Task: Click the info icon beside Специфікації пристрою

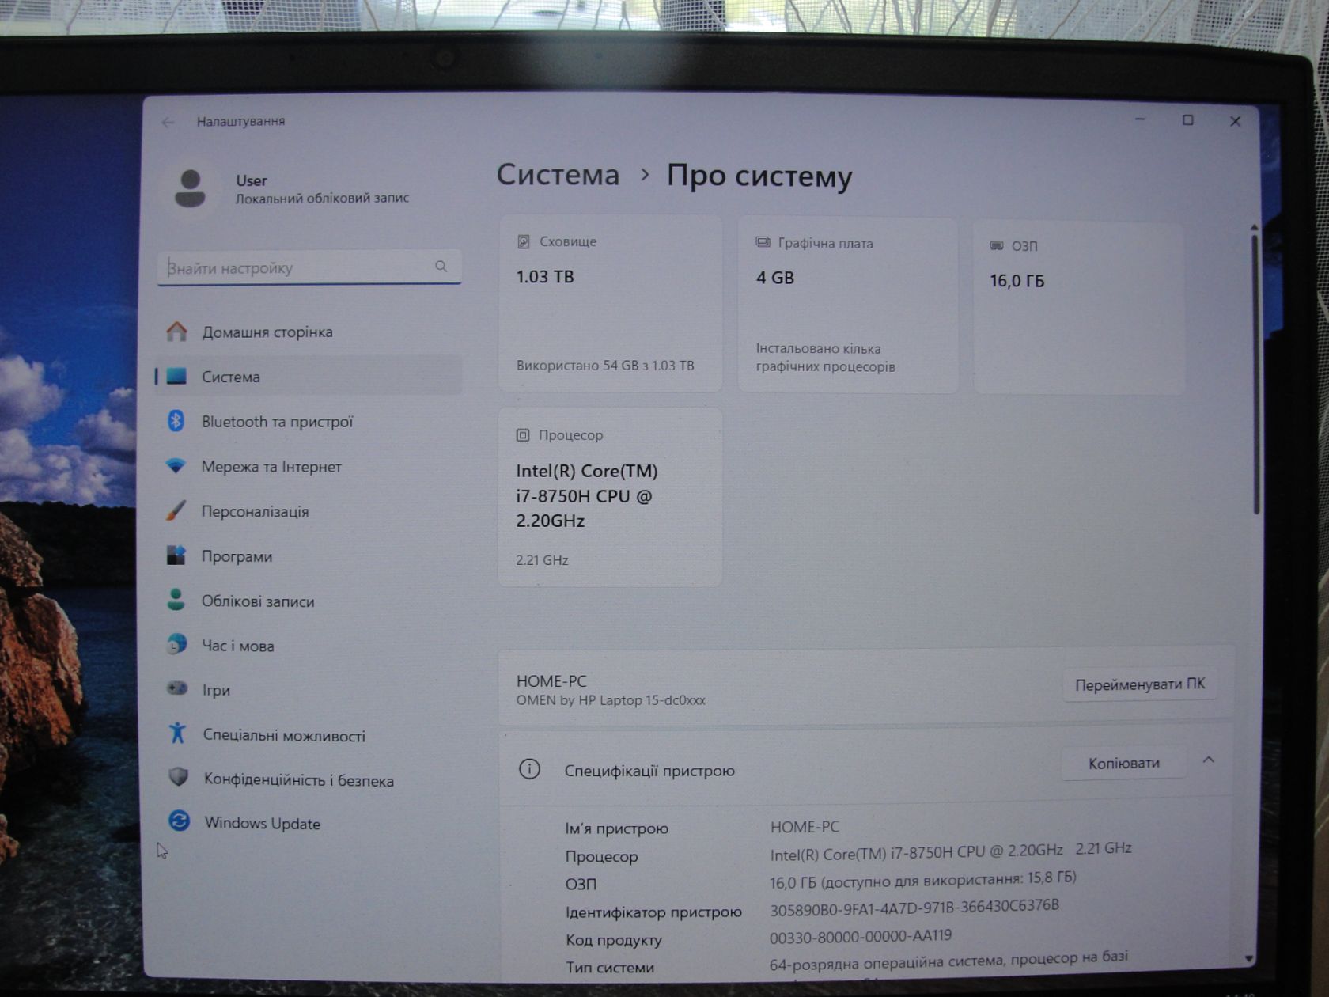Action: coord(529,768)
